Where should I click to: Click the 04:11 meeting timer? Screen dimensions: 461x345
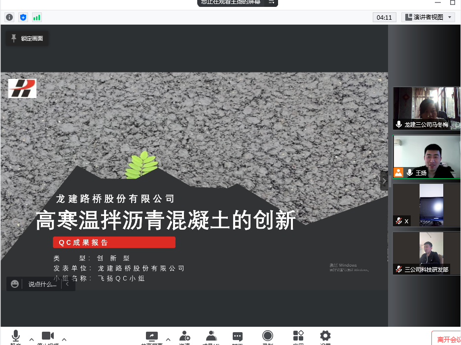coord(384,17)
